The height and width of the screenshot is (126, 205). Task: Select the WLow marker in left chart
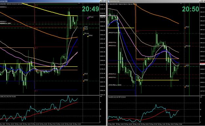pyautogui.click(x=84, y=34)
